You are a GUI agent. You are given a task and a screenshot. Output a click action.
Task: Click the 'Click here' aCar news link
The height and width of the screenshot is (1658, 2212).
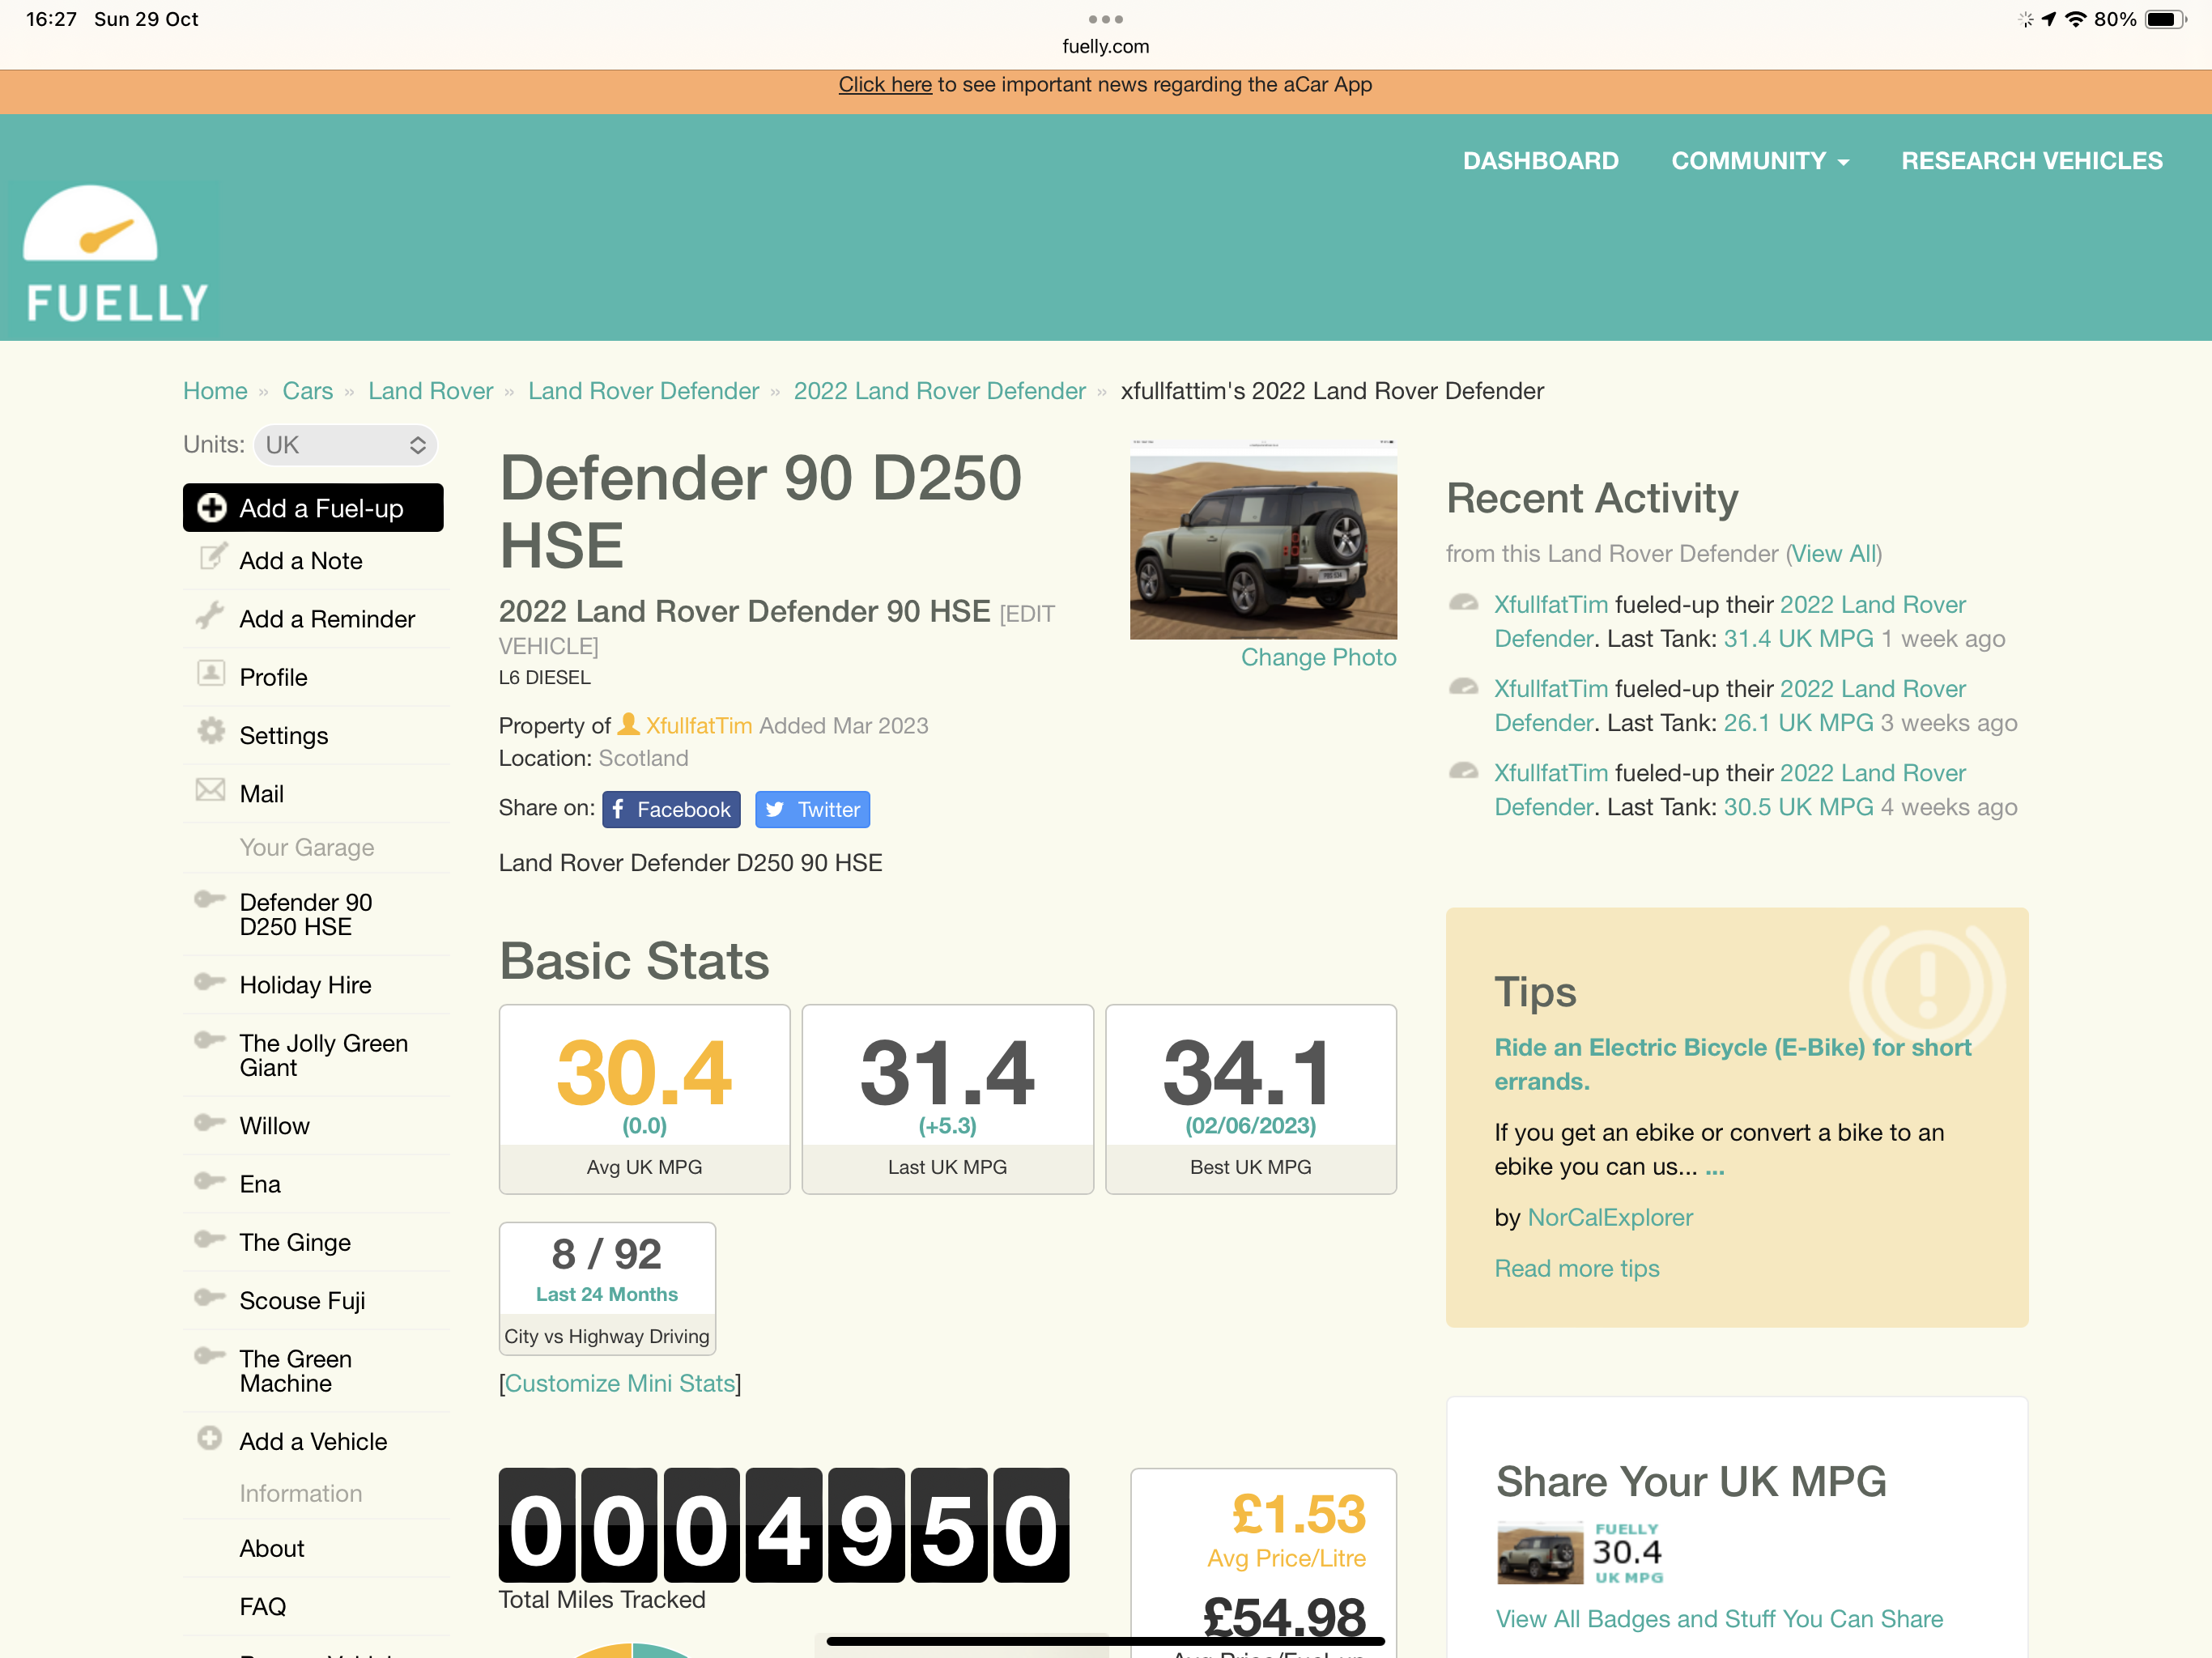pyautogui.click(x=885, y=85)
